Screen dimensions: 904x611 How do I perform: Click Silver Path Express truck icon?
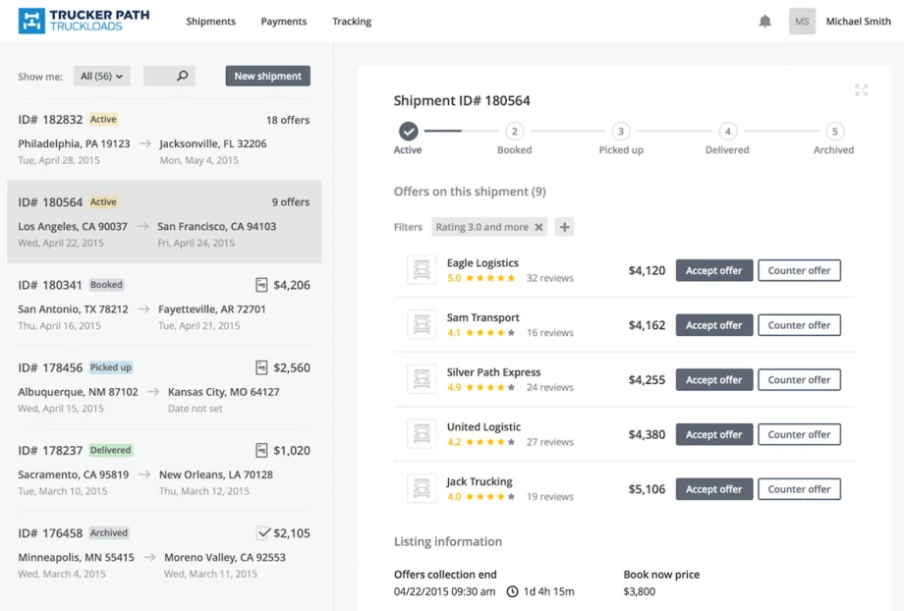422,379
